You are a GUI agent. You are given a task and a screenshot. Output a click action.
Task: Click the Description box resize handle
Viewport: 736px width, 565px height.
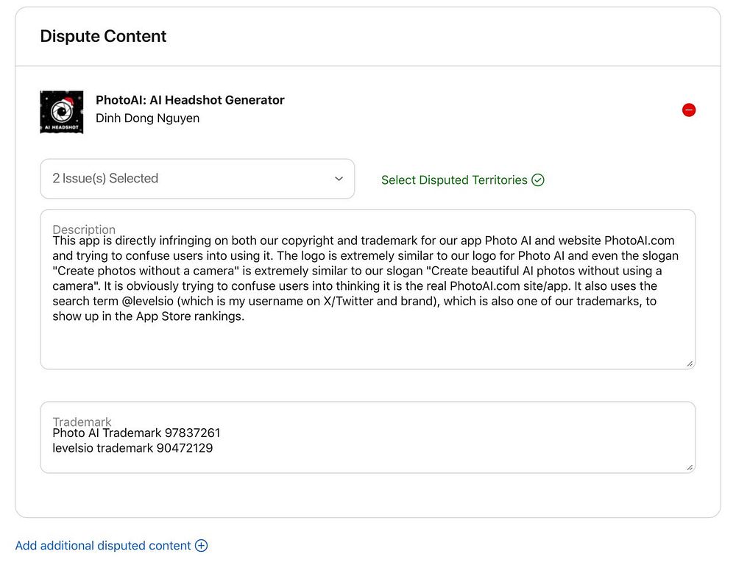pos(690,363)
